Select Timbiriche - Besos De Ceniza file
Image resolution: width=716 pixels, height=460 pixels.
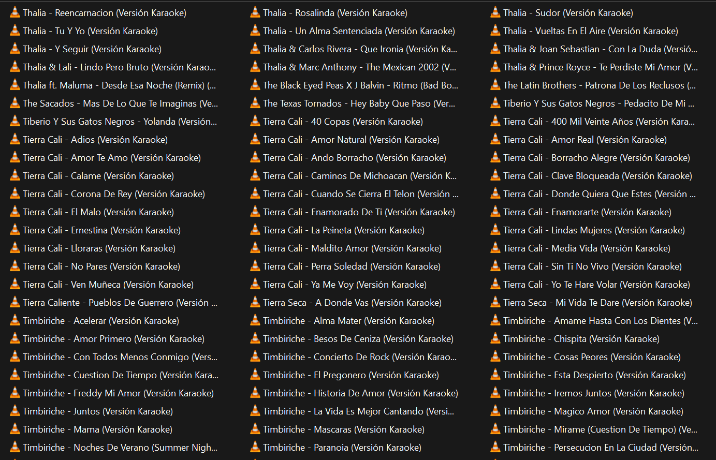click(x=358, y=339)
